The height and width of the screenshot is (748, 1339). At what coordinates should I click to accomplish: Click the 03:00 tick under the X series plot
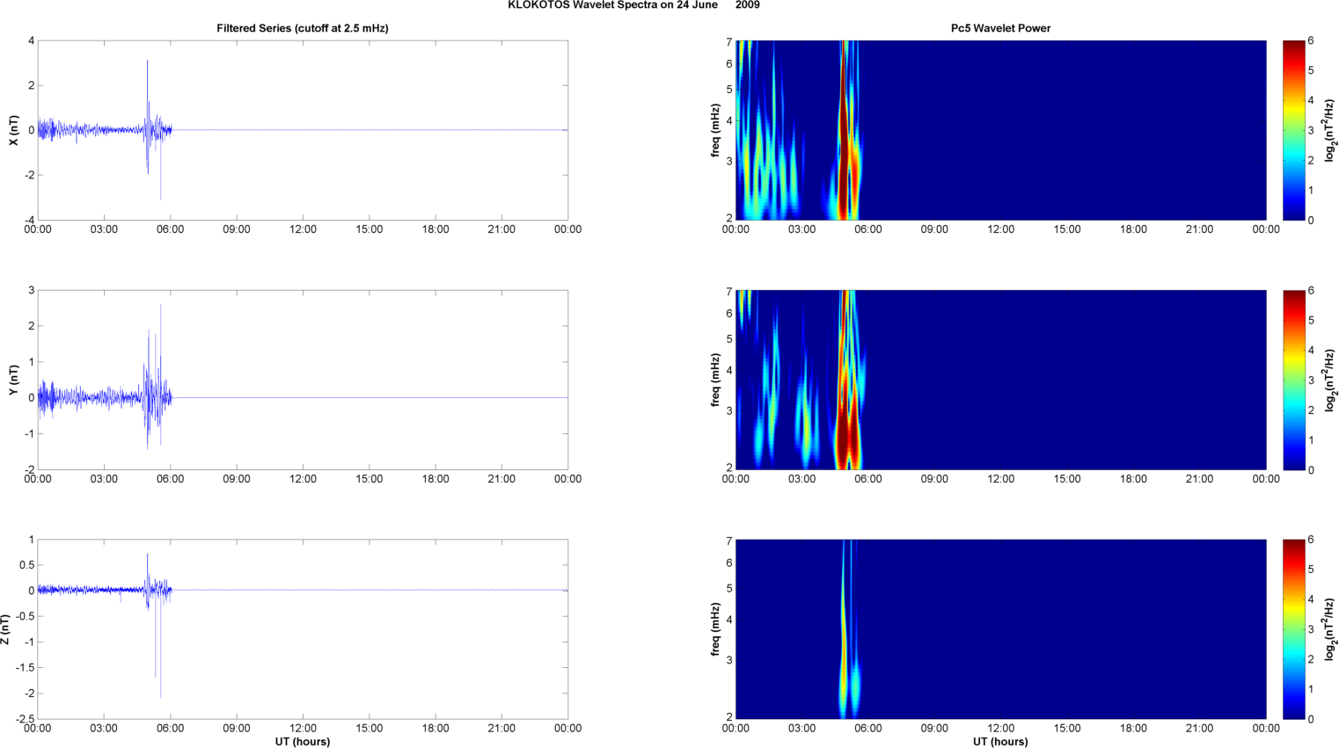tap(104, 229)
